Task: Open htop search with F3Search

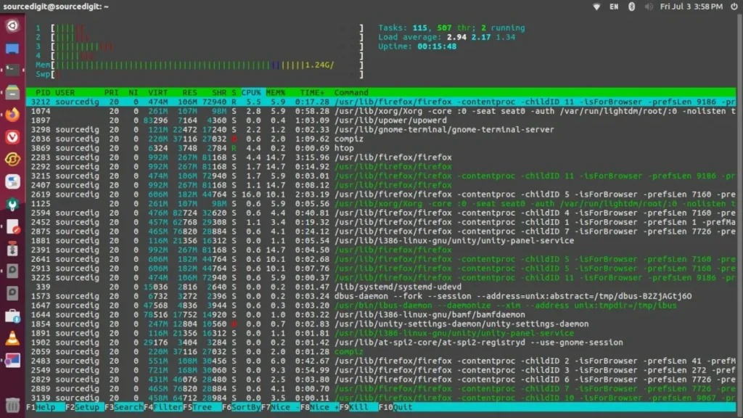Action: [125, 407]
